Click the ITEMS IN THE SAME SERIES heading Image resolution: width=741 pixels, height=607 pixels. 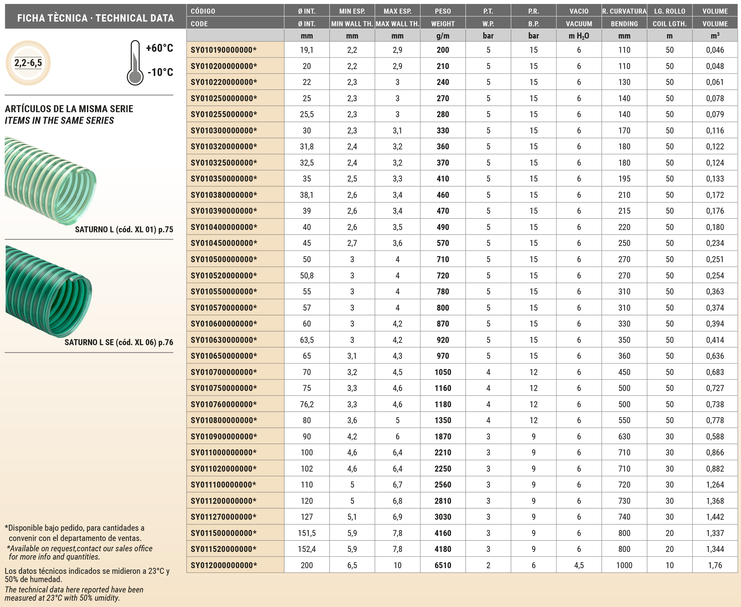(59, 120)
